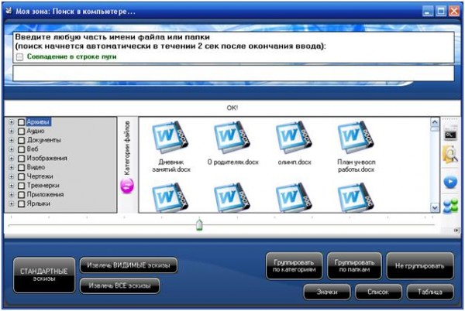Click the СТАНДАРТНЫЕ эскизы button
This screenshot has height=311, width=465.
[x=44, y=275]
